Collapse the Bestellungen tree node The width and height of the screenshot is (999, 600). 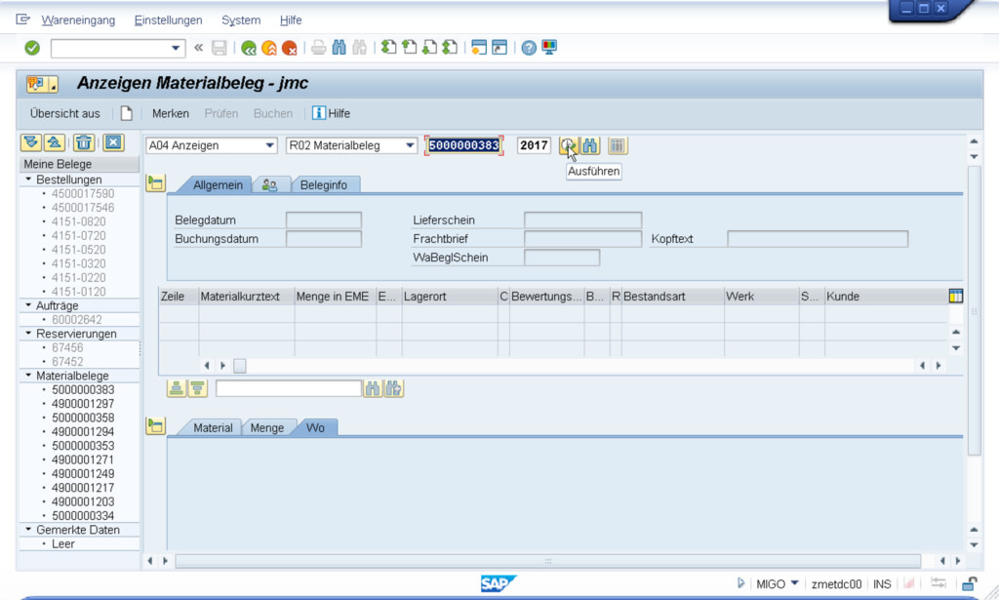pos(29,180)
